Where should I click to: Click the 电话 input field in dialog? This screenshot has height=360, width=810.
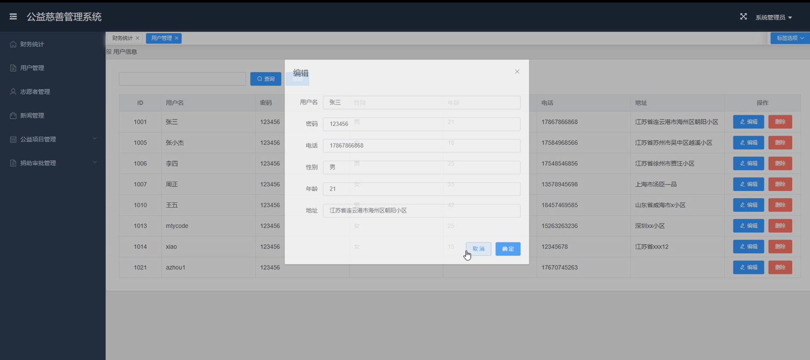[421, 146]
